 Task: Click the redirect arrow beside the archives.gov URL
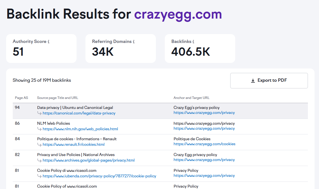click(39, 160)
